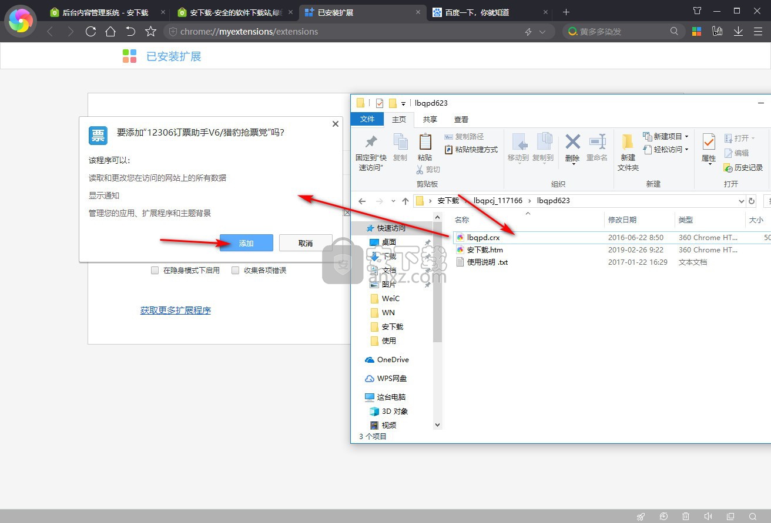771x523 pixels.
Task: Open the 获取更多扩展程序 link
Action: (x=175, y=311)
